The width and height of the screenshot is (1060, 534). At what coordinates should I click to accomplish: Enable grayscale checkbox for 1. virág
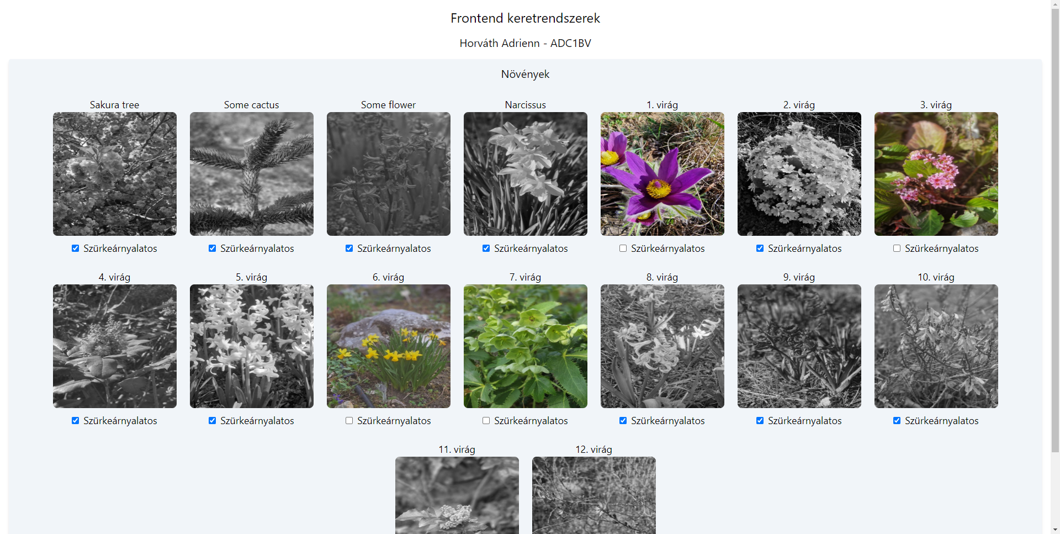[623, 249]
